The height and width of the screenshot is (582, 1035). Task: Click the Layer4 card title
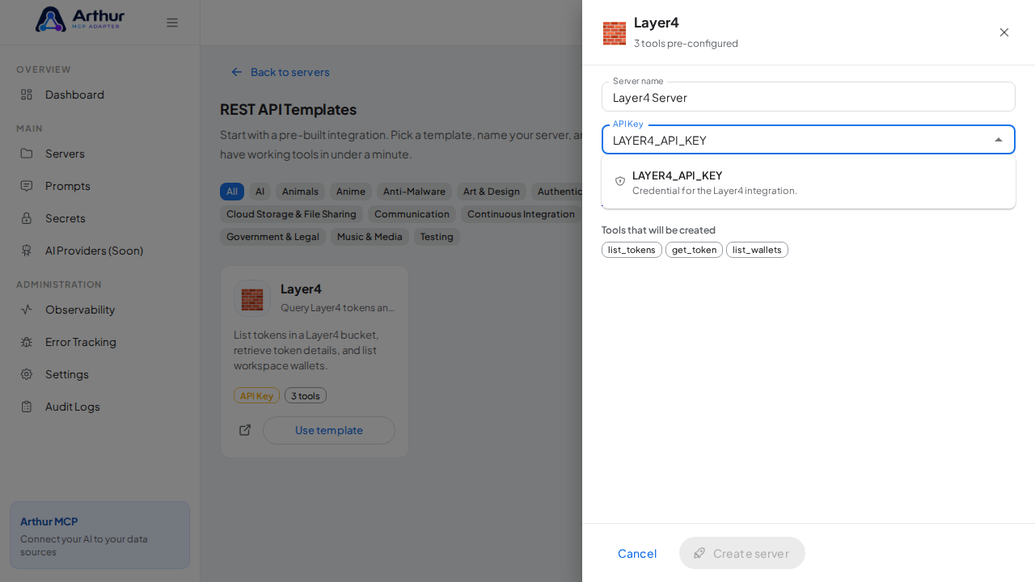301,289
